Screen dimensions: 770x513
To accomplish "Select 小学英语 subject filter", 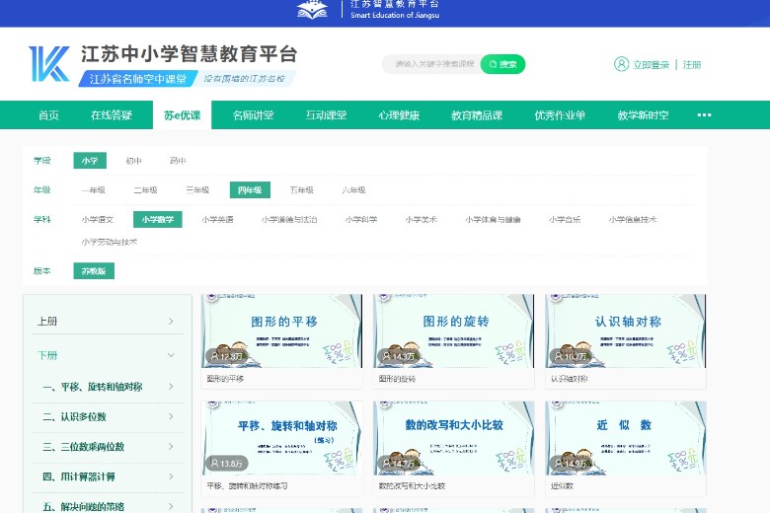I will [x=217, y=220].
